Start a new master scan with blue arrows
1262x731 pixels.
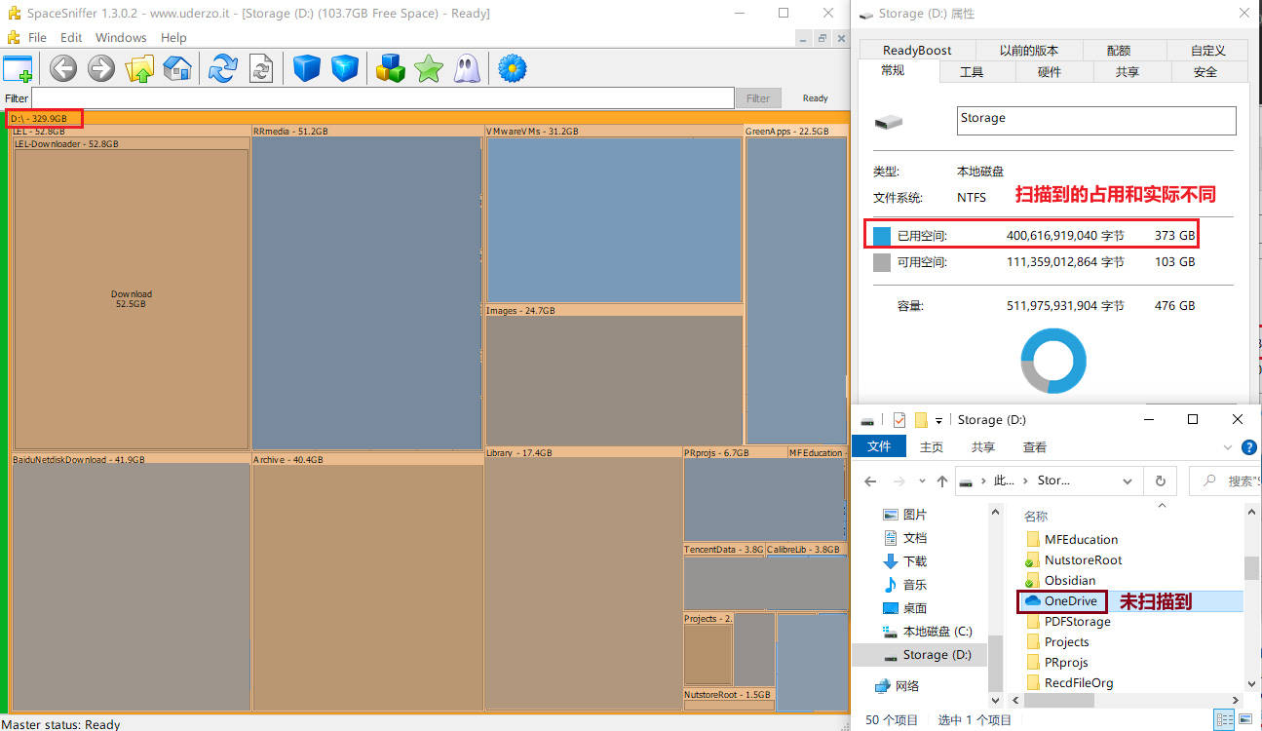223,68
